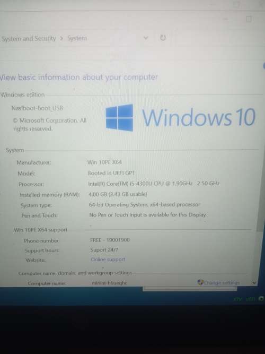
Task: Click the 'Installed memory (RAM):' label
Action: point(50,195)
